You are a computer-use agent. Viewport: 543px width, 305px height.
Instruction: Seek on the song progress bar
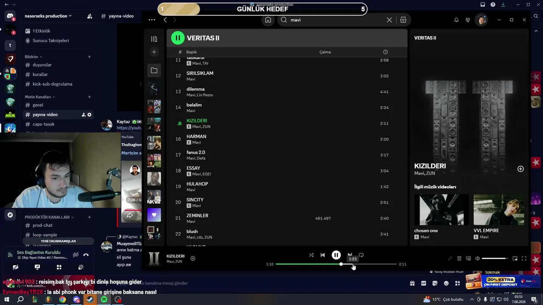[x=336, y=264]
